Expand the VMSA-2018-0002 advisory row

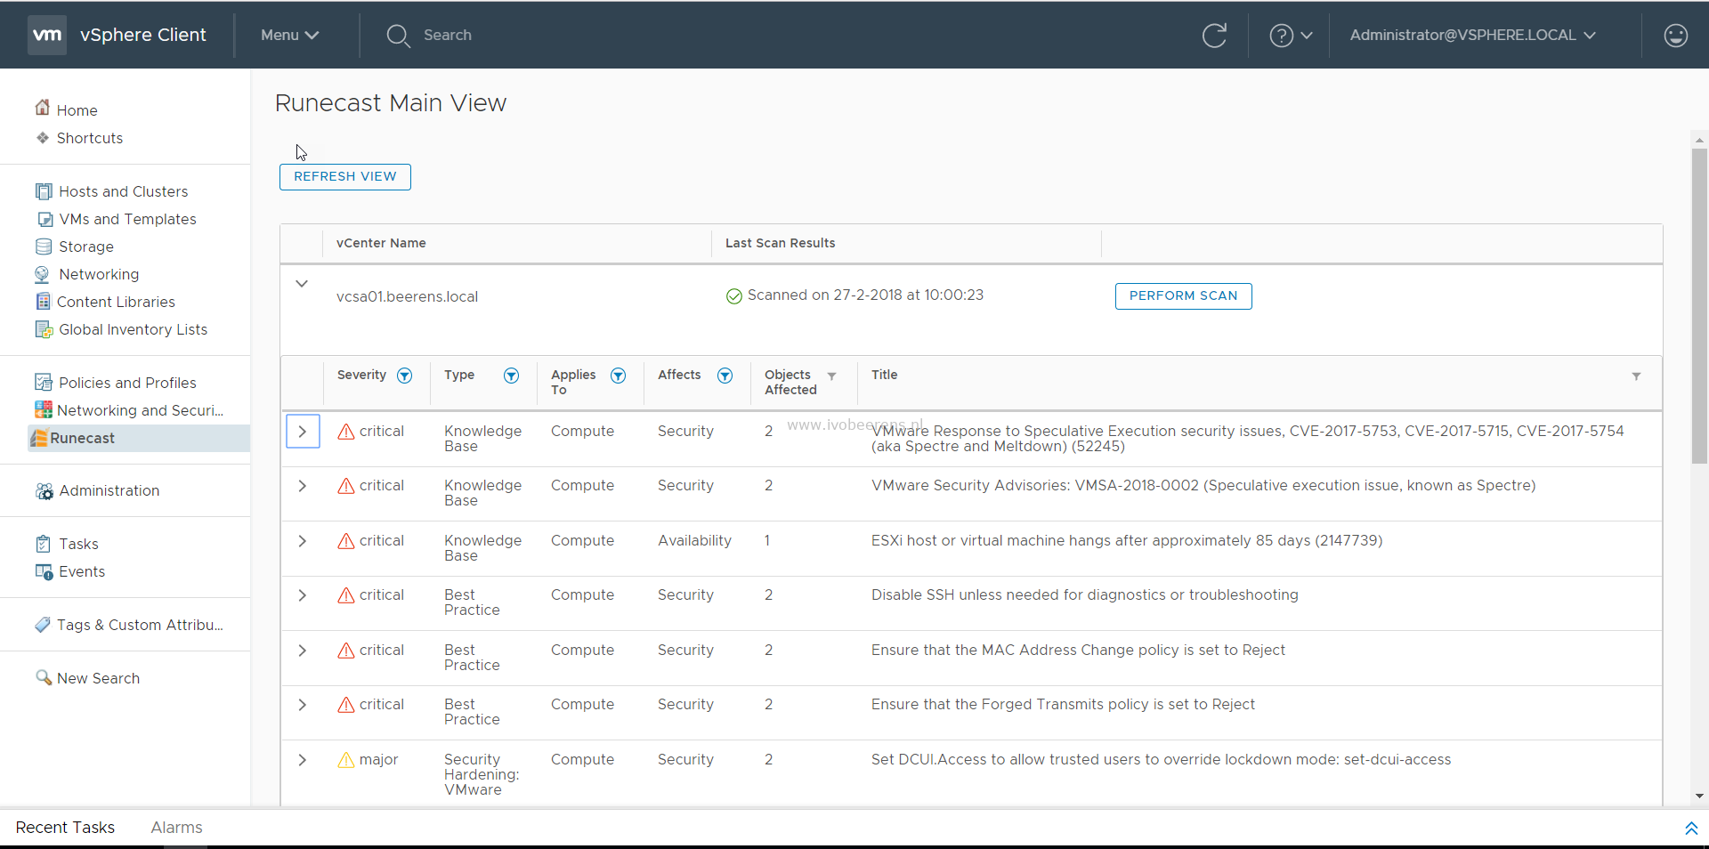tap(303, 486)
